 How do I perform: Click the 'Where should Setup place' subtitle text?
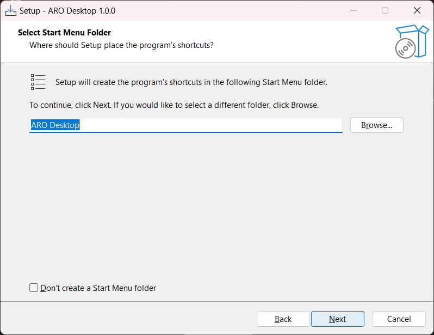pyautogui.click(x=121, y=45)
